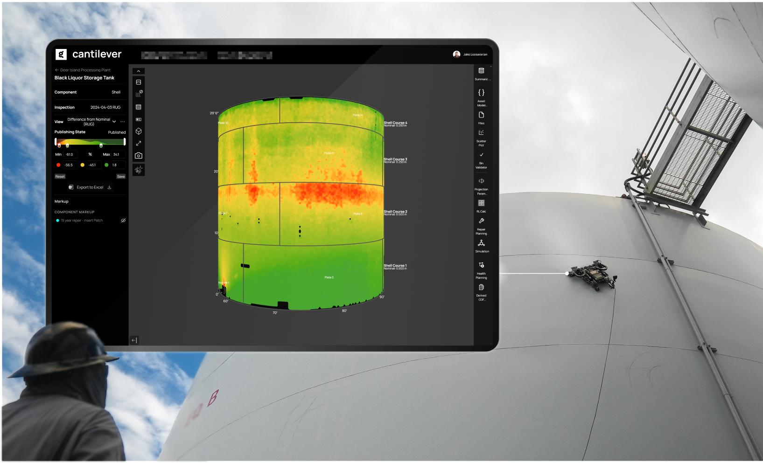This screenshot has height=463, width=763.
Task: Click the yellow color swatch dot
Action: pos(83,165)
